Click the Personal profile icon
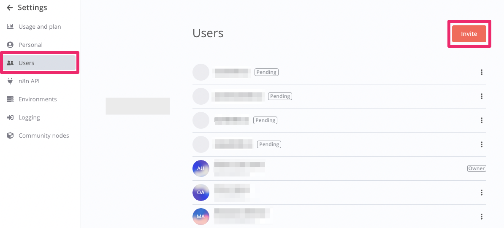This screenshot has width=504, height=228. tap(10, 45)
